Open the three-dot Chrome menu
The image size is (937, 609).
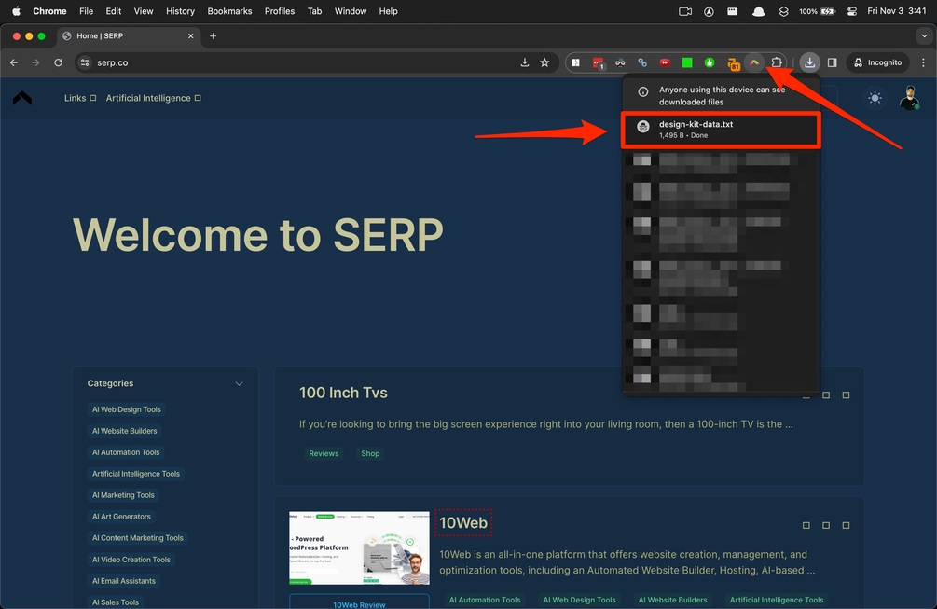click(923, 62)
